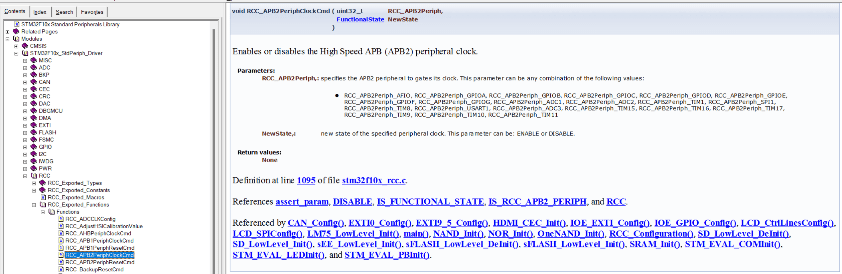The image size is (842, 274).
Task: Click the CRC book icon
Action: tap(34, 96)
